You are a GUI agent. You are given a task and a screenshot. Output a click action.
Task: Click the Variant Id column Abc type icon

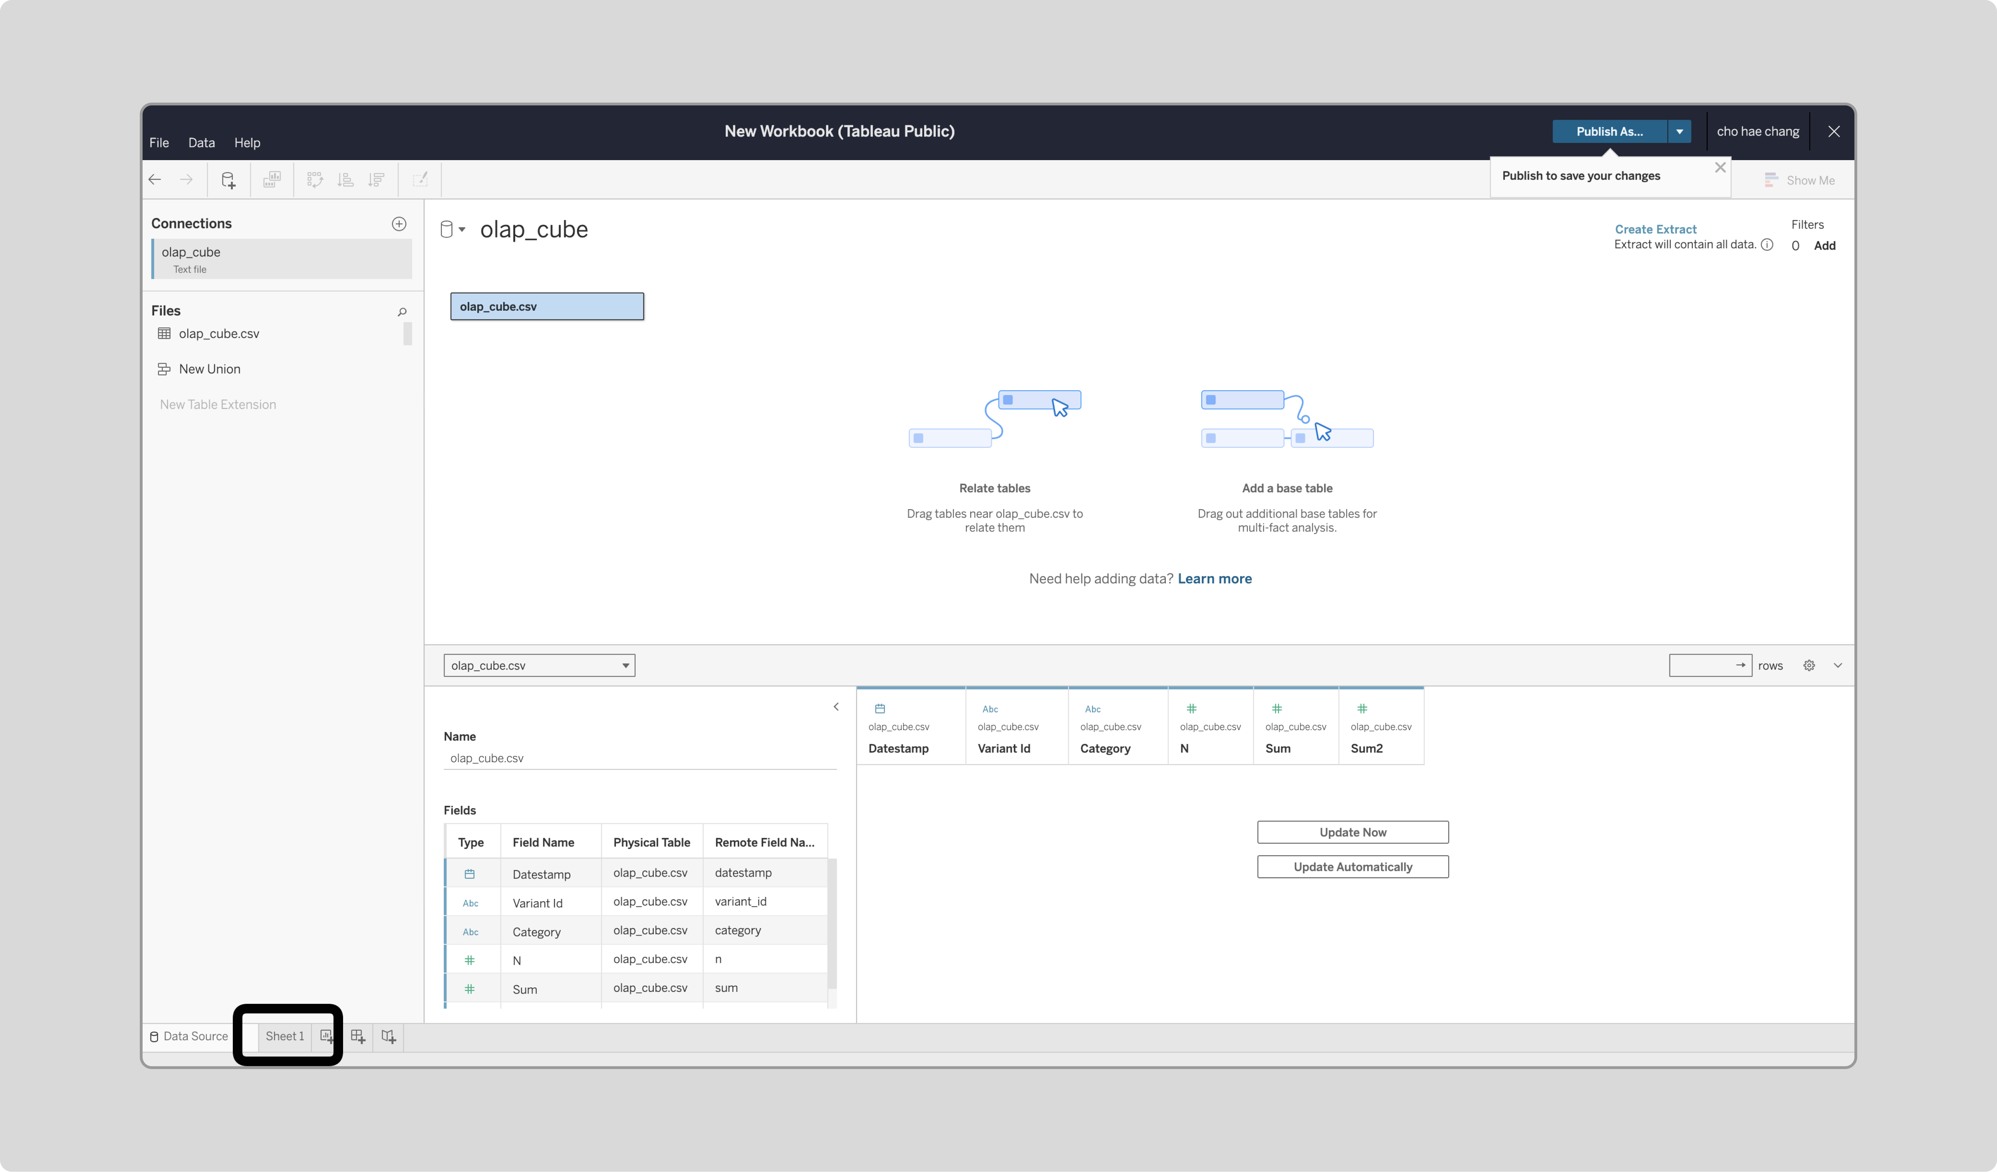[x=991, y=709]
